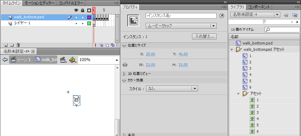Click the new layer icon in timeline
Screen dimensions: 301x136
click(x=5, y=45)
